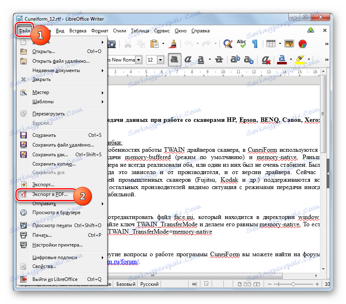Viewport: 346px width, 304px height.
Task: Click the Insert Table icon
Action: click(271, 44)
